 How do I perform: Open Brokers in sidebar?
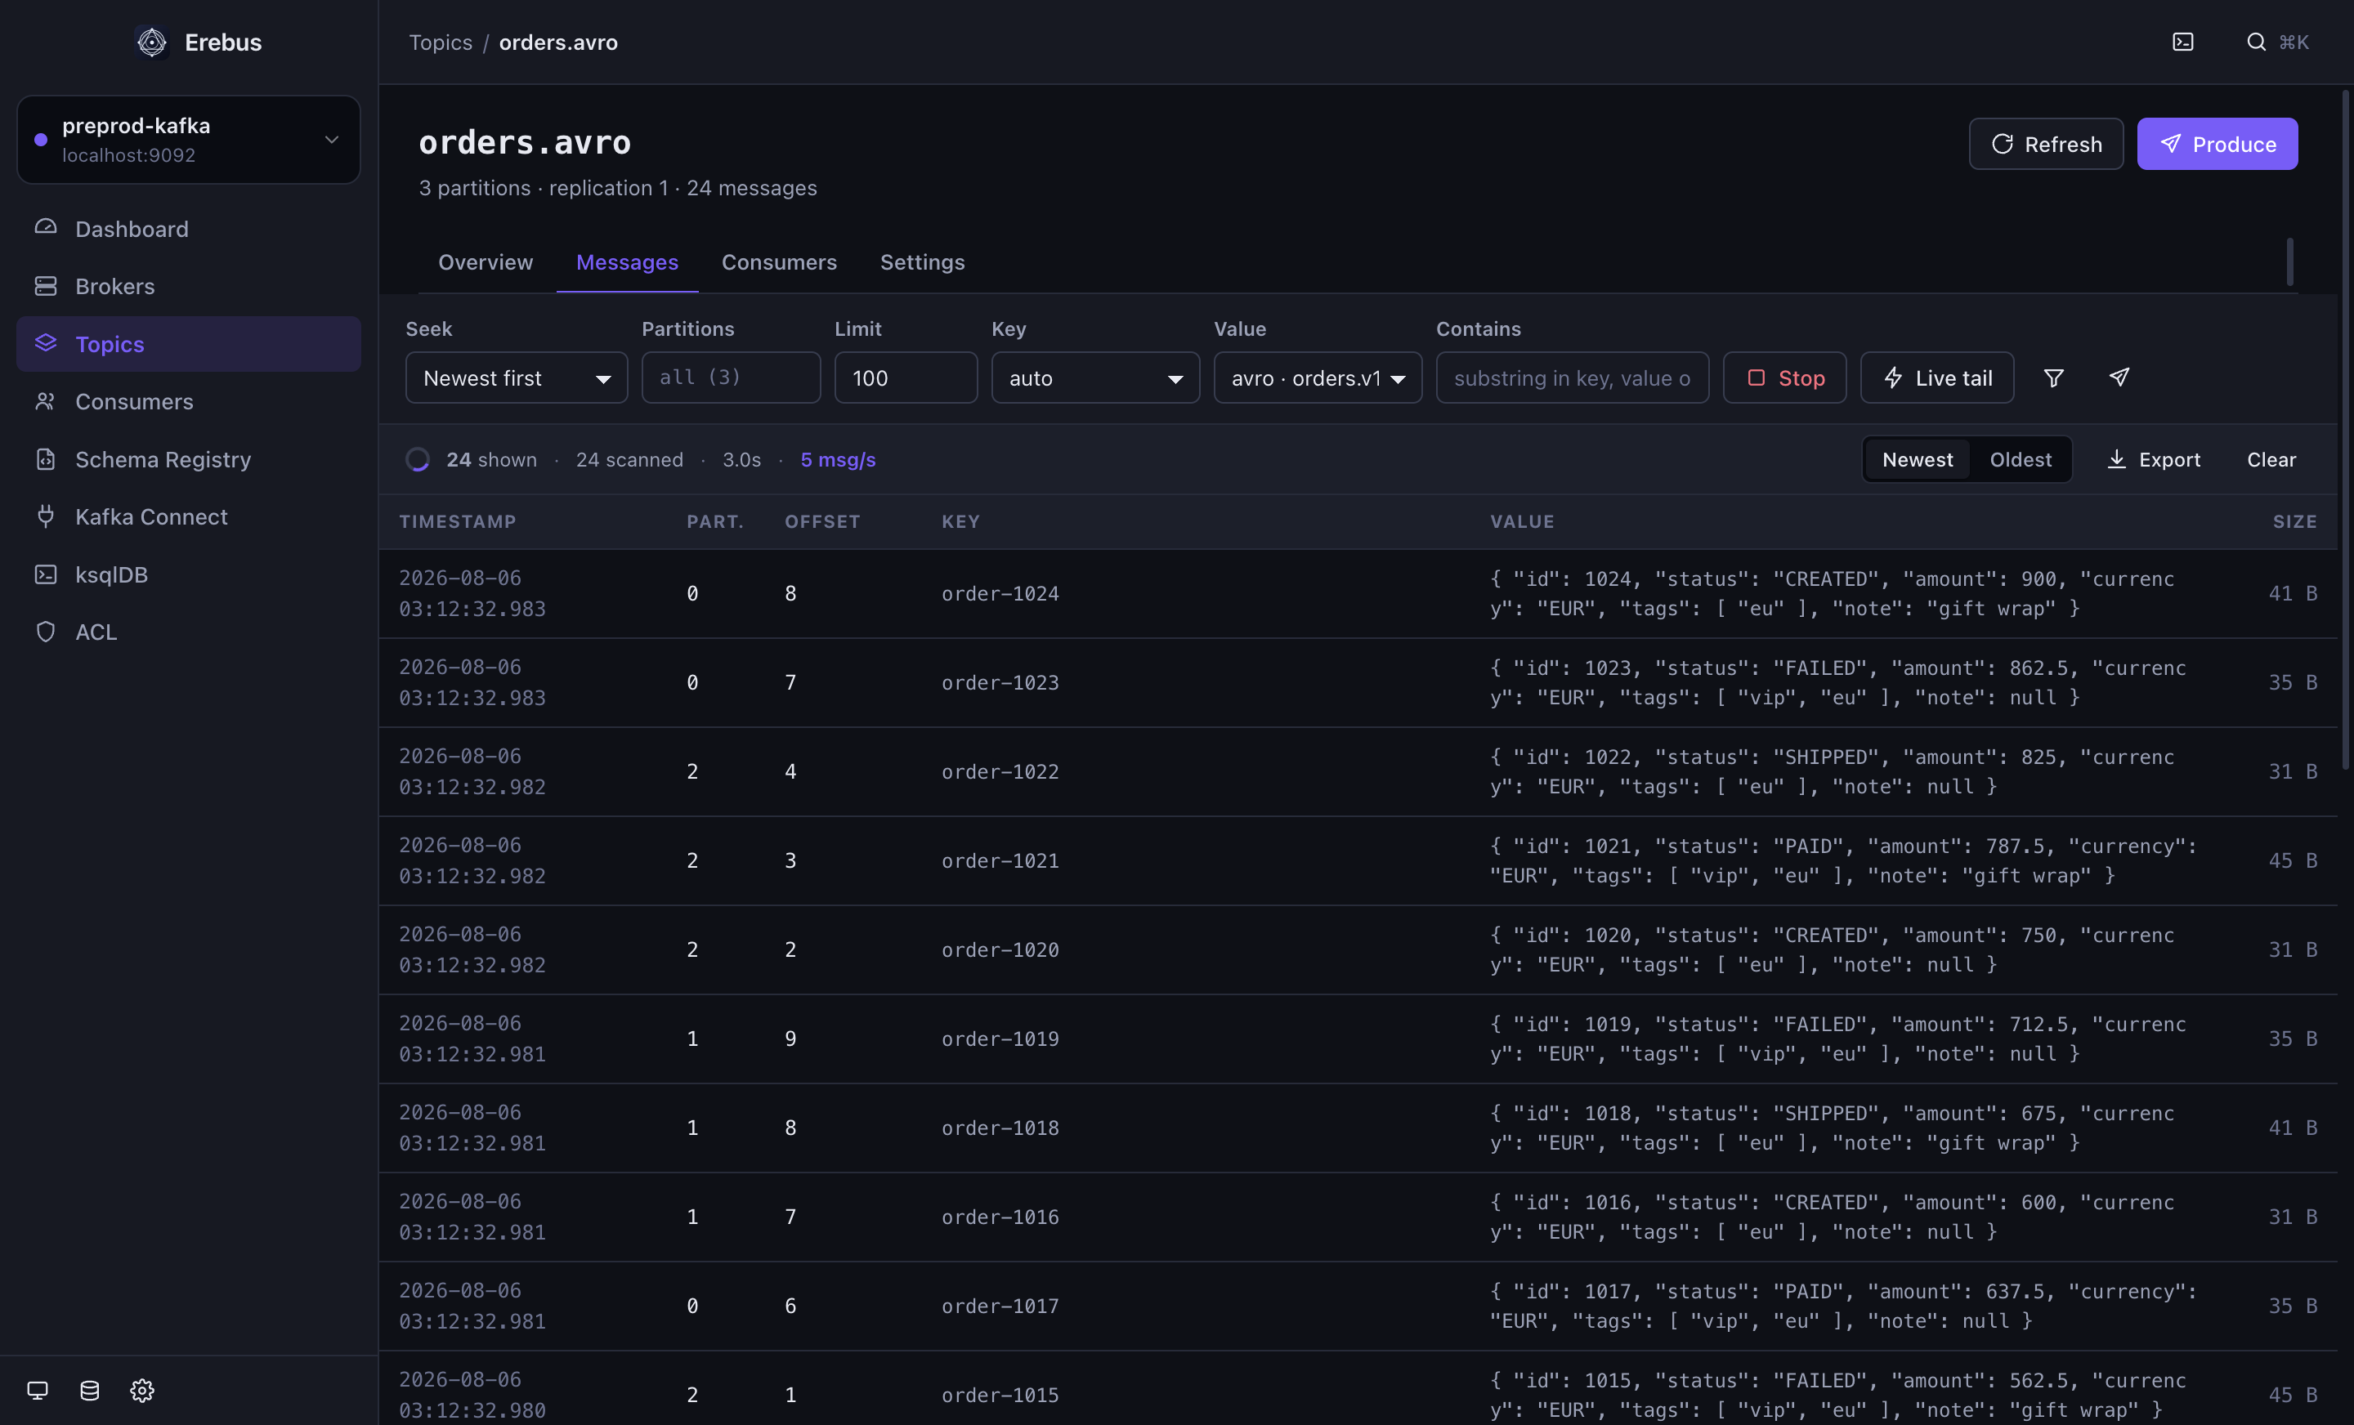point(188,287)
